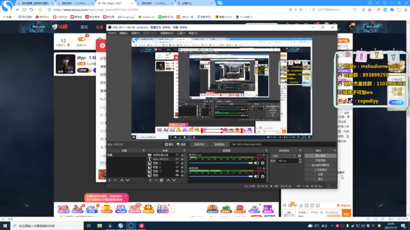The height and width of the screenshot is (230, 410).
Task: Click the Douyu chat message input field
Action: coord(319,214)
